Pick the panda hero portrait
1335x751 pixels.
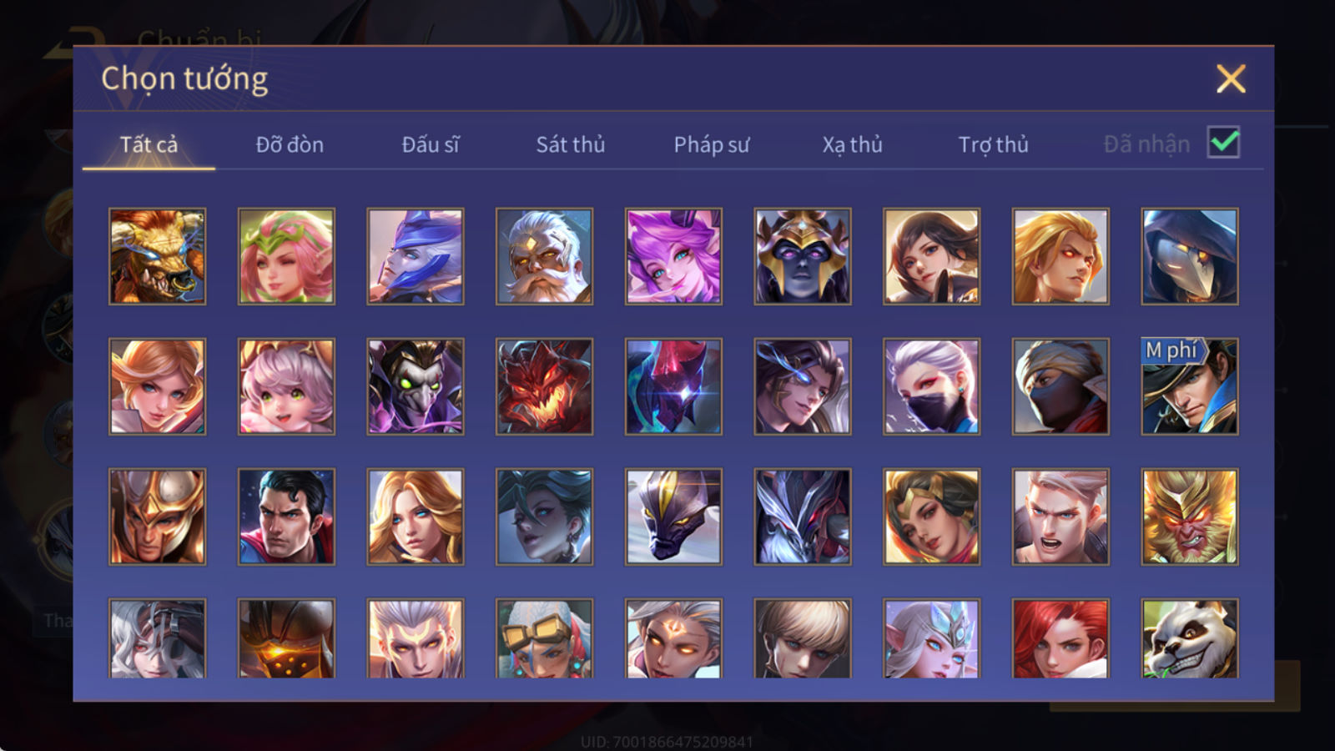pyautogui.click(x=1190, y=638)
